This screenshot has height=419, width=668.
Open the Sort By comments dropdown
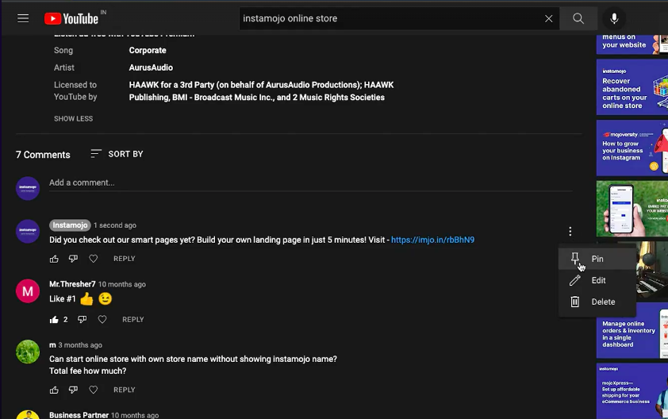117,154
